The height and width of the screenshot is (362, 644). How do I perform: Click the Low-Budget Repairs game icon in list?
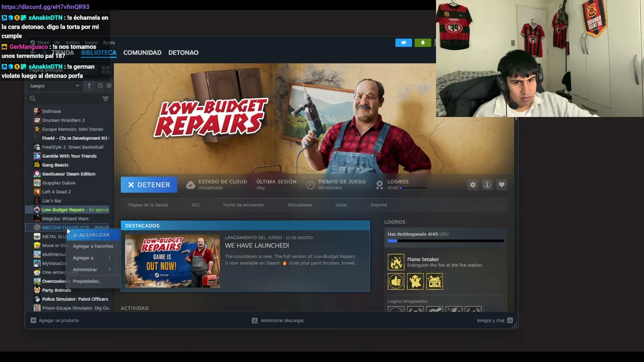pyautogui.click(x=37, y=210)
